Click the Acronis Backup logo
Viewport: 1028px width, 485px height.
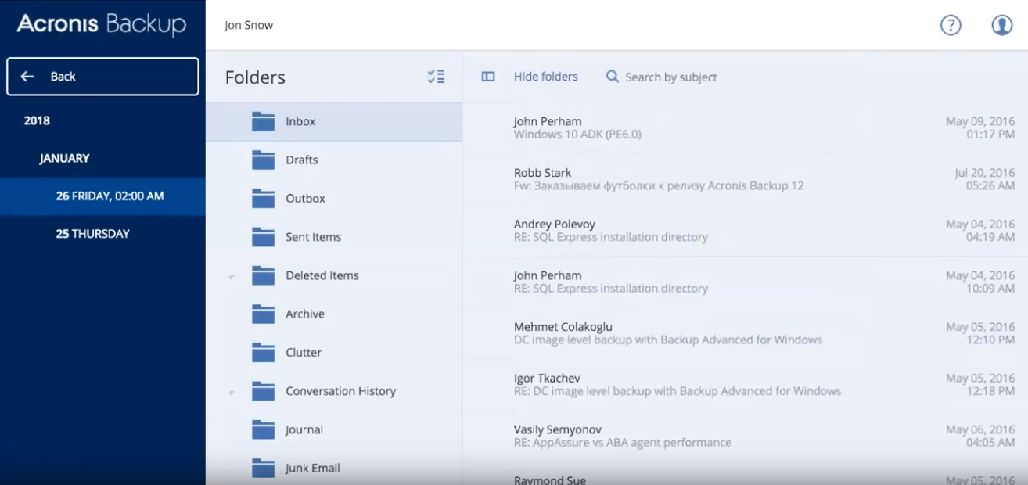click(102, 25)
